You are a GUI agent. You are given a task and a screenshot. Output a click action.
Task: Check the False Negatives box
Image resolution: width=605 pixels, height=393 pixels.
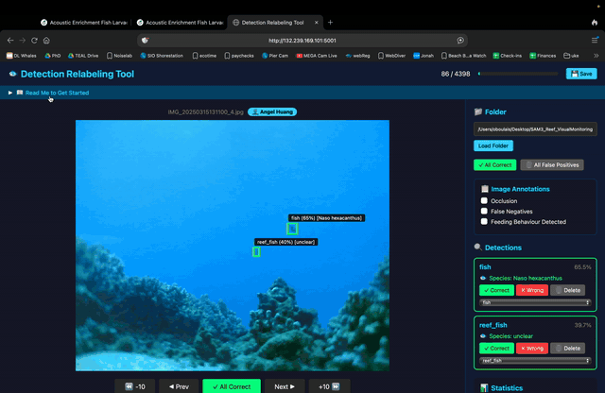point(484,211)
